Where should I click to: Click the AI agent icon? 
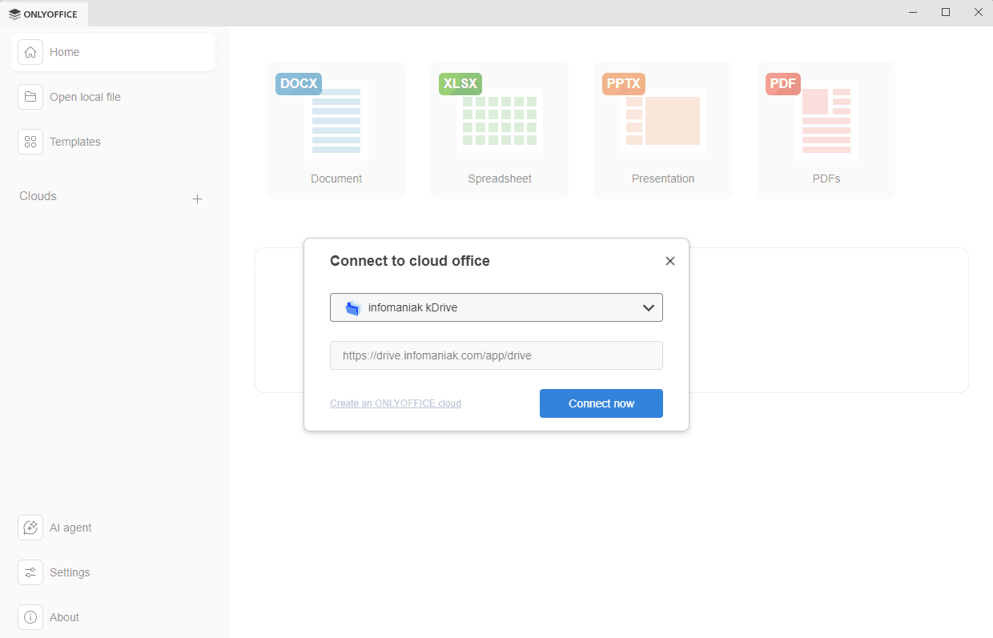point(30,528)
